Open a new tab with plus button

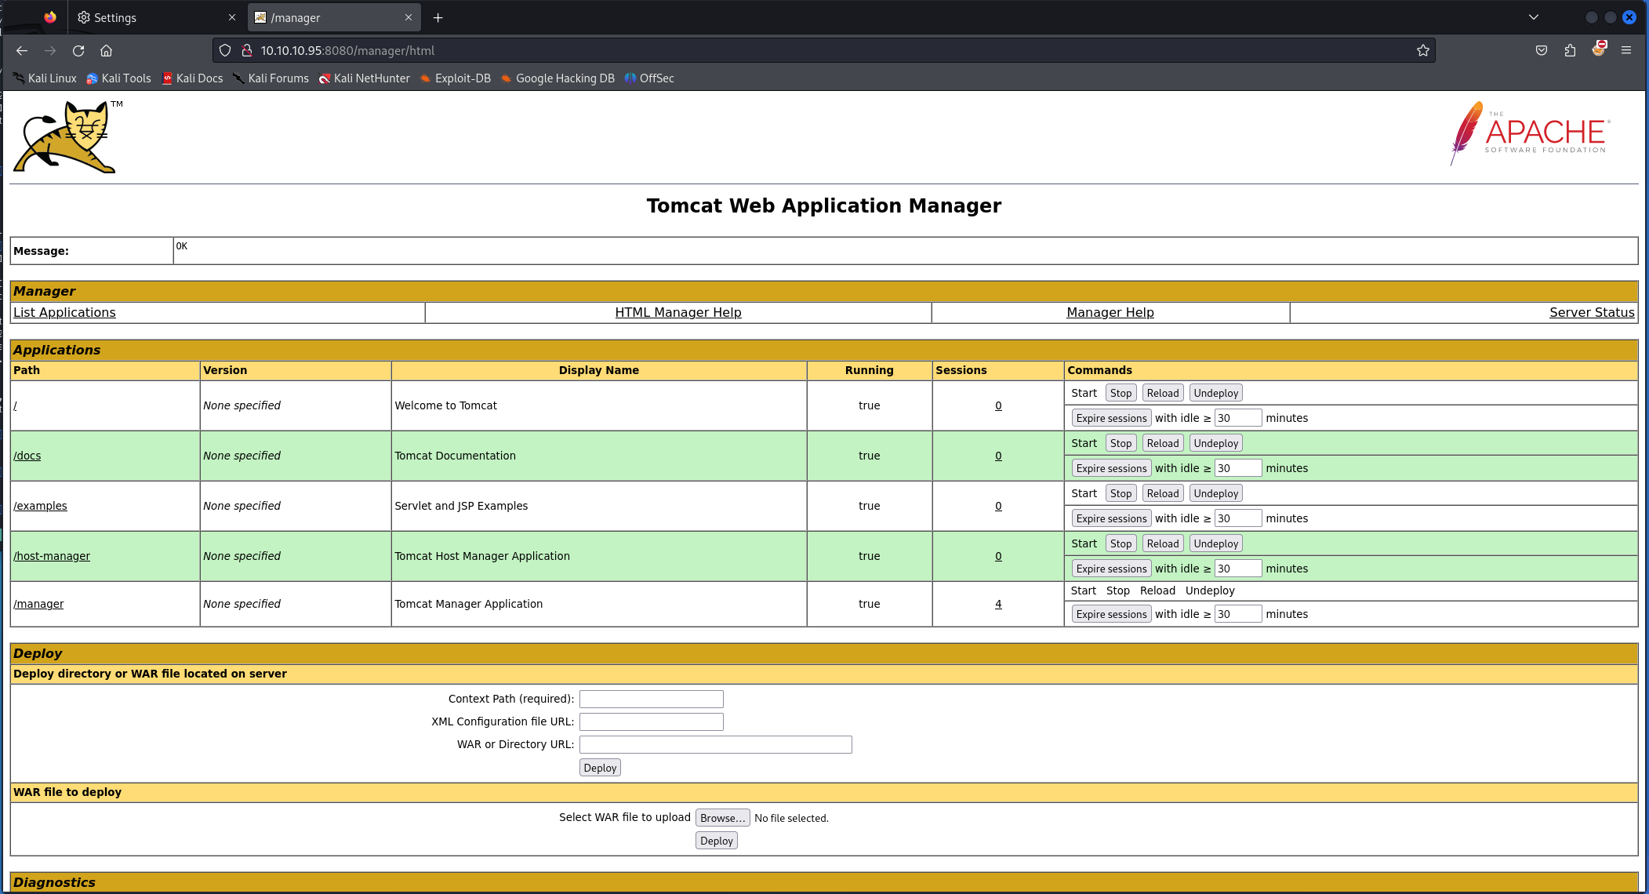[438, 17]
